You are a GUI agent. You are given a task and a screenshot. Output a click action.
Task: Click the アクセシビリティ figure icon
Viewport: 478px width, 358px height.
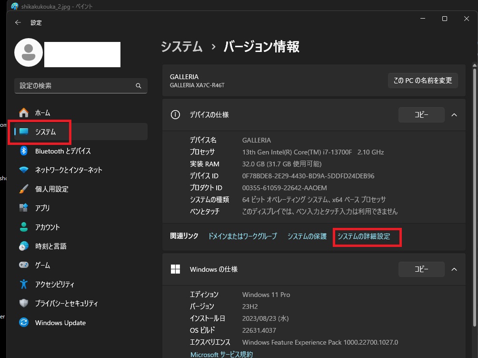[x=24, y=284]
